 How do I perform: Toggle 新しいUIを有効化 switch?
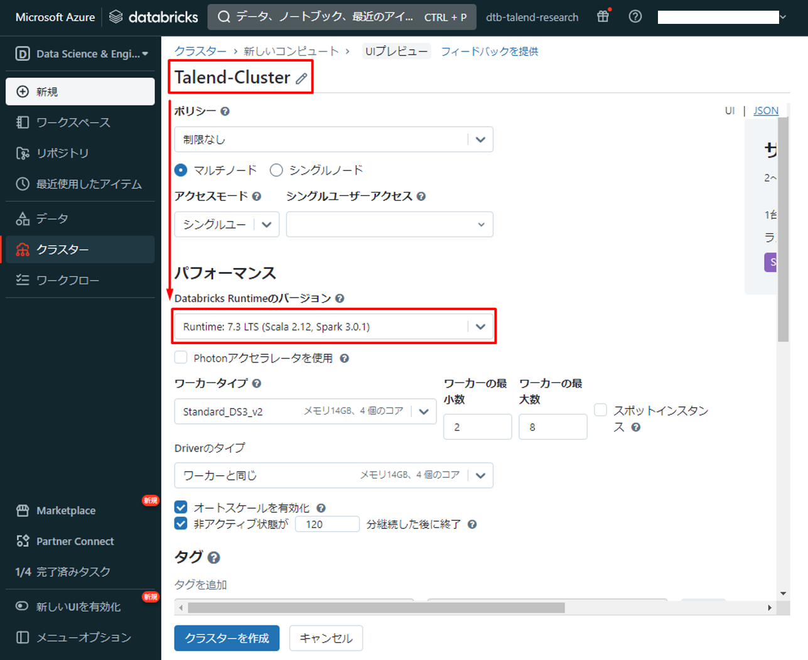22,606
